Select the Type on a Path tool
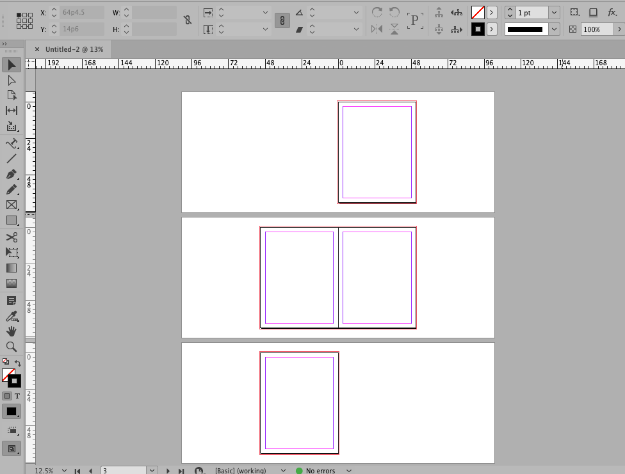Image resolution: width=625 pixels, height=474 pixels. tap(12, 143)
